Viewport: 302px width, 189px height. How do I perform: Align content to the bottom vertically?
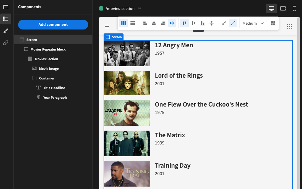203,23
